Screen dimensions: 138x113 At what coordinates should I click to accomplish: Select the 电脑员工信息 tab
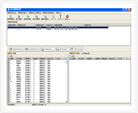[12, 53]
